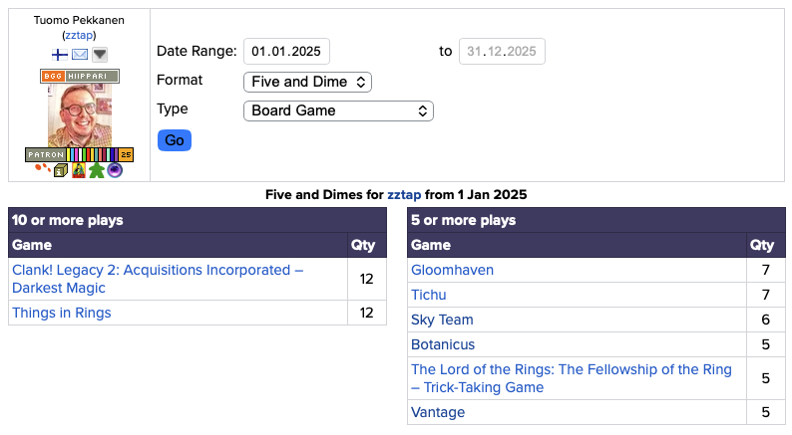Click the orange dots microbadge
The width and height of the screenshot is (792, 435).
click(x=42, y=170)
